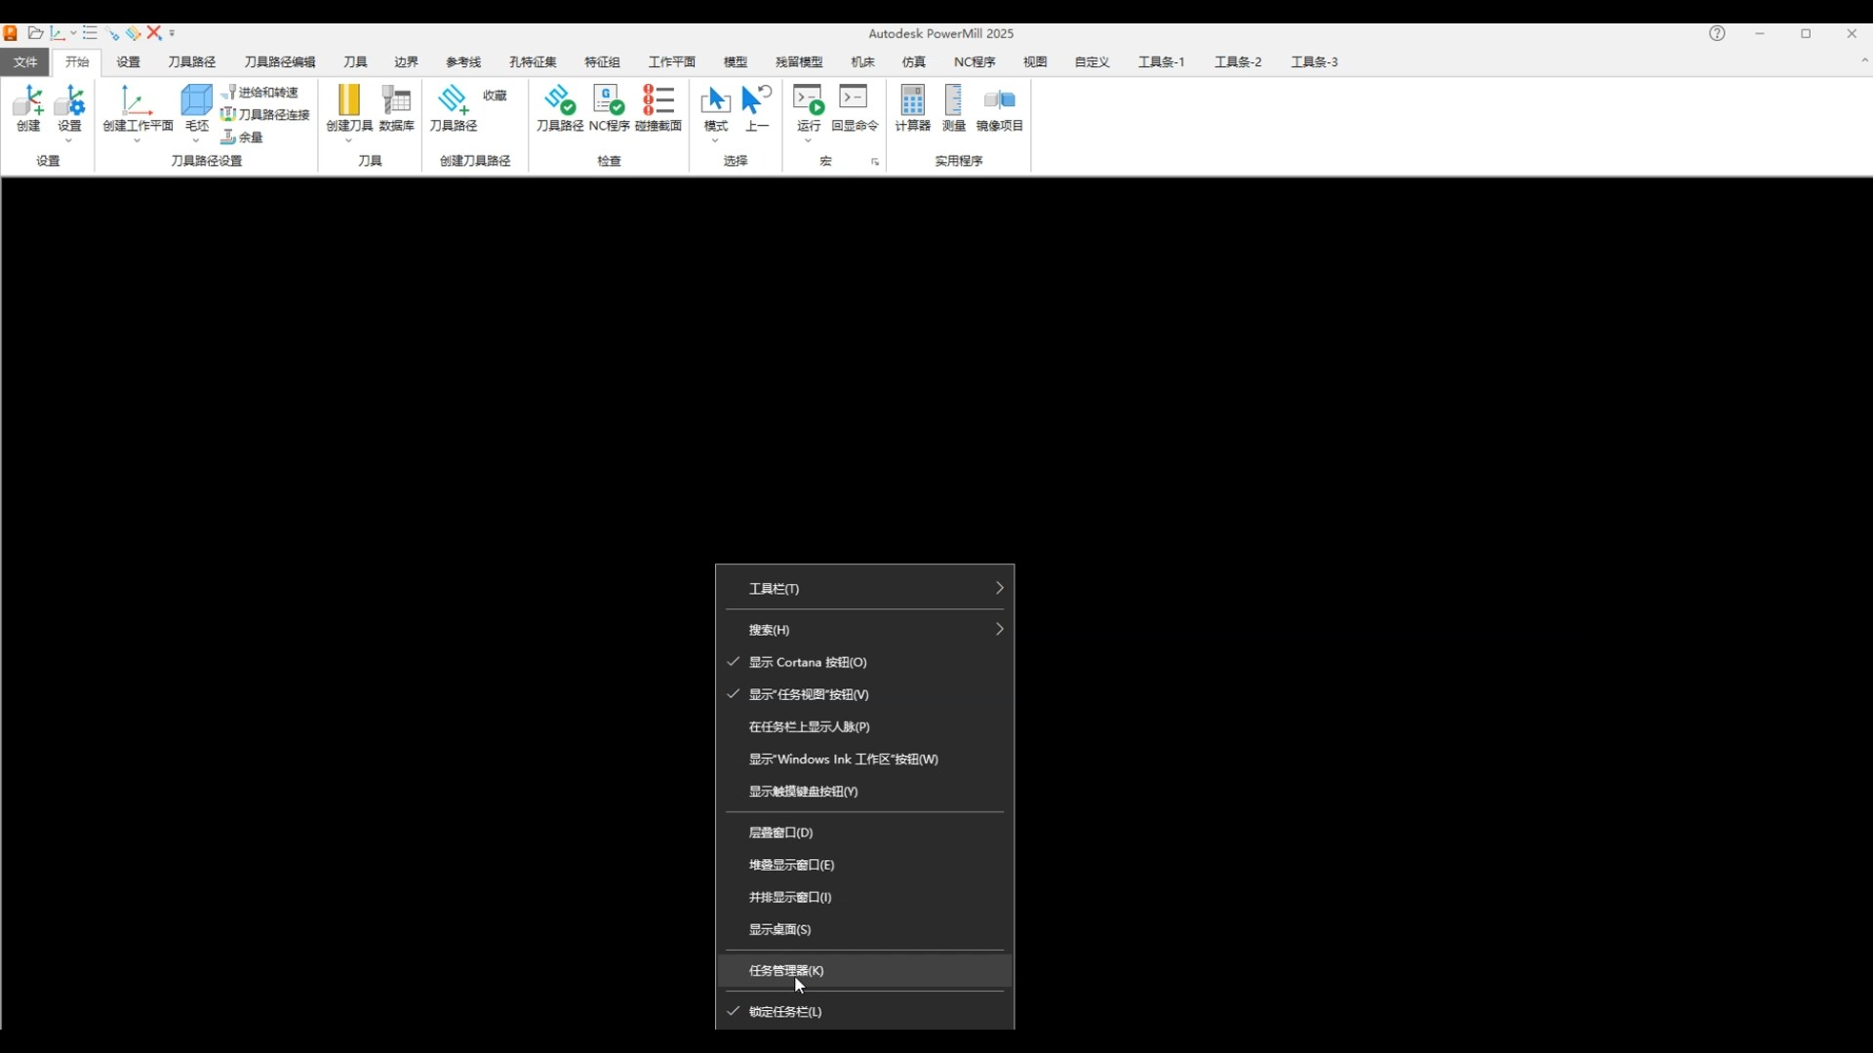Image resolution: width=1873 pixels, height=1053 pixels.
Task: Expand the 工具栏(T) submenu arrow
Action: tap(999, 588)
